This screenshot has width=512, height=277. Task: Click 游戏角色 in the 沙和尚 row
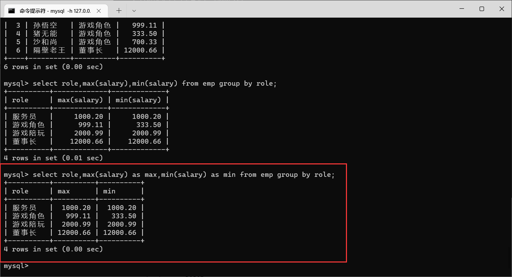click(95, 42)
